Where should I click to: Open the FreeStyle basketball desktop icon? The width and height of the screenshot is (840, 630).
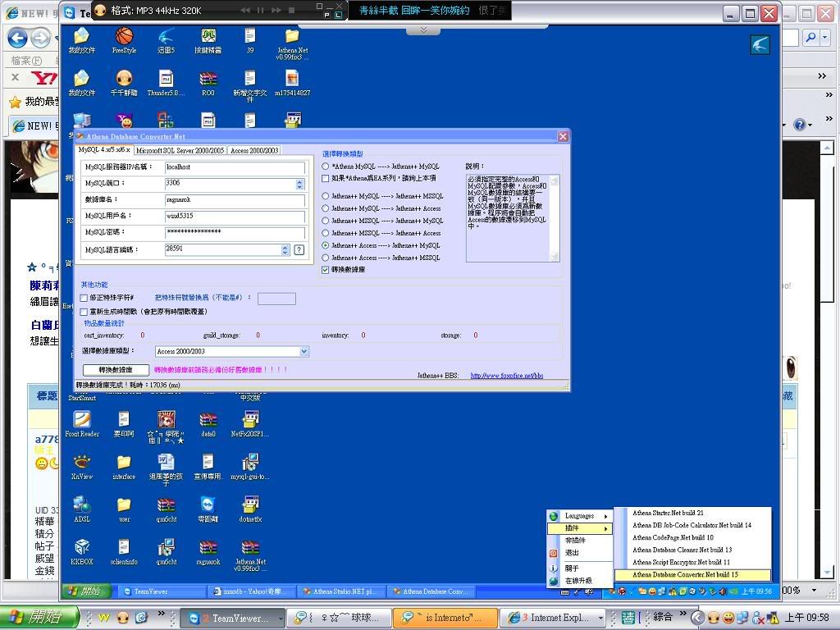[124, 39]
